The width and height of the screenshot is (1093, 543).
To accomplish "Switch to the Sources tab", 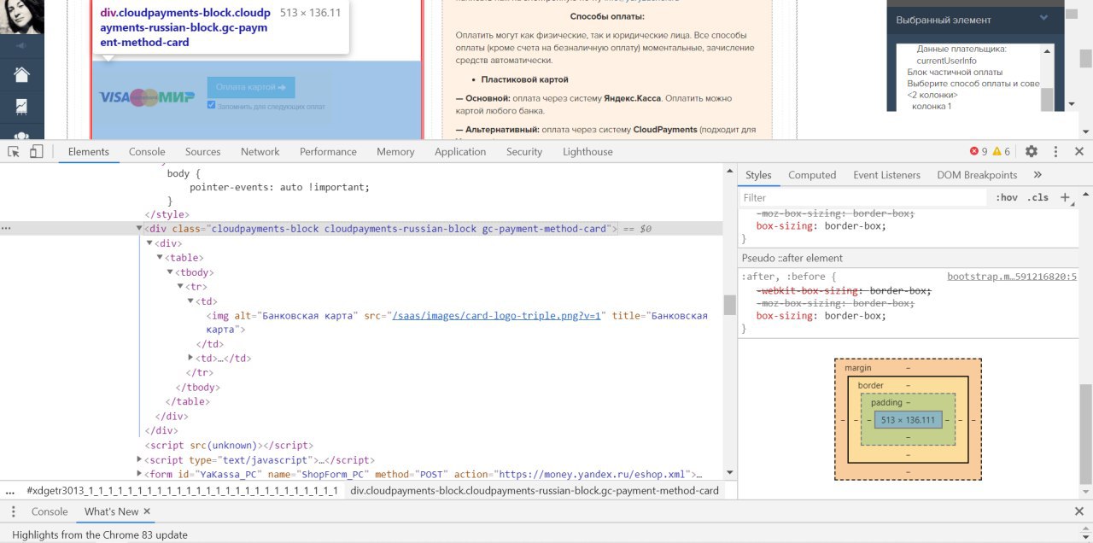I will pos(202,151).
